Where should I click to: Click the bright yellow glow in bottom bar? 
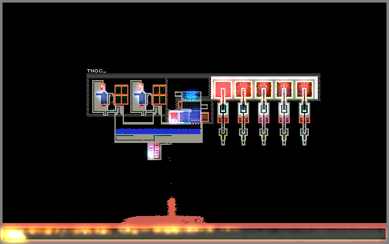[13, 235]
